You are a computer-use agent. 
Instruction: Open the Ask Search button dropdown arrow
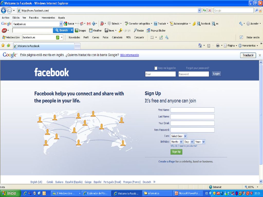click(x=72, y=30)
